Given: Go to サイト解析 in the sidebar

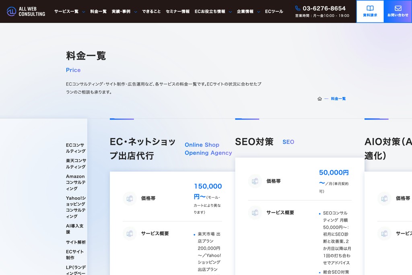Looking at the screenshot, I should [x=76, y=242].
